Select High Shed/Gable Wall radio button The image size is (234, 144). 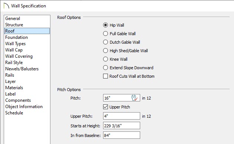point(105,51)
